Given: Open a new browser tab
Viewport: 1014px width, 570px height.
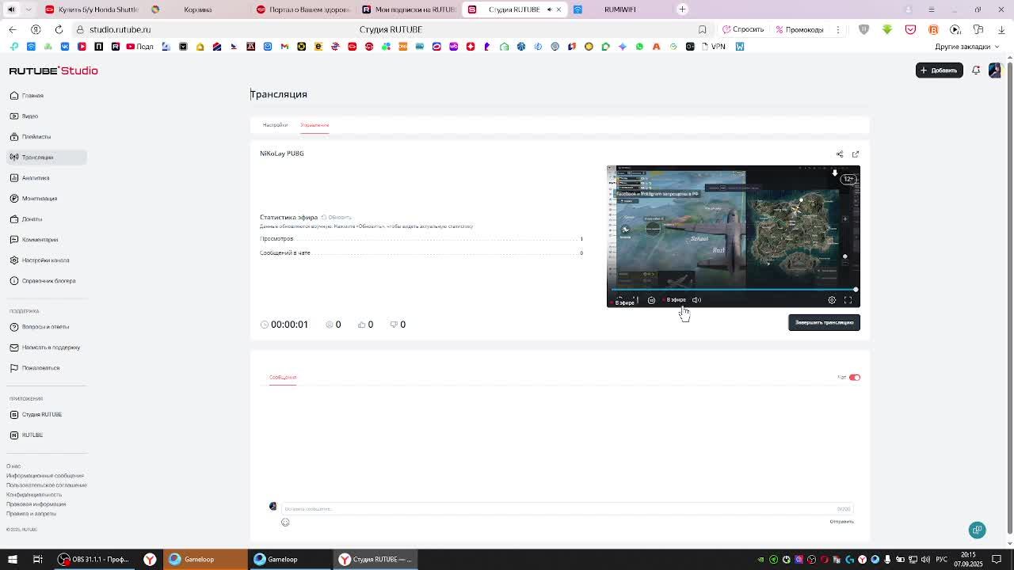Looking at the screenshot, I should pos(682,9).
